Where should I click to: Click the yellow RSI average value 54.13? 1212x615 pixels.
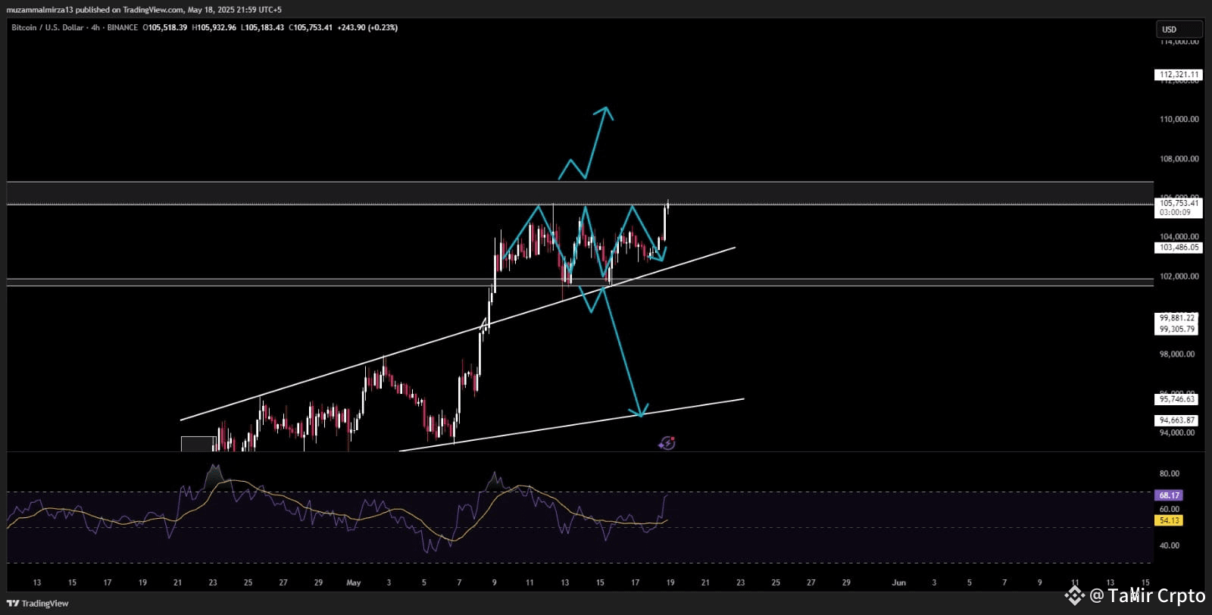pyautogui.click(x=1170, y=520)
